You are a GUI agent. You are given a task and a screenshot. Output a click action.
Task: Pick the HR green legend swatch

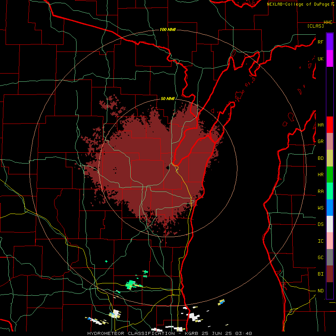click(x=330, y=174)
